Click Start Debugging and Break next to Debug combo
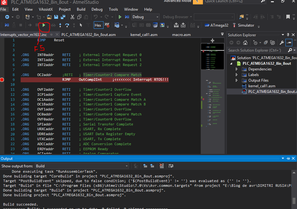The image size is (297, 209). [127, 17]
